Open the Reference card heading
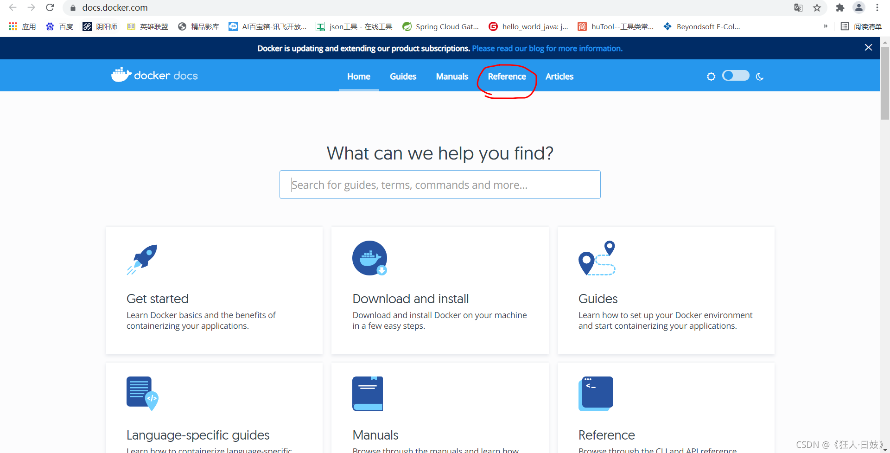 (x=607, y=435)
